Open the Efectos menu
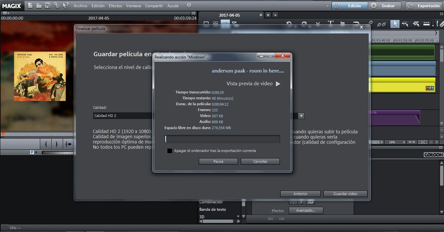This screenshot has height=232, width=444. coord(115,6)
